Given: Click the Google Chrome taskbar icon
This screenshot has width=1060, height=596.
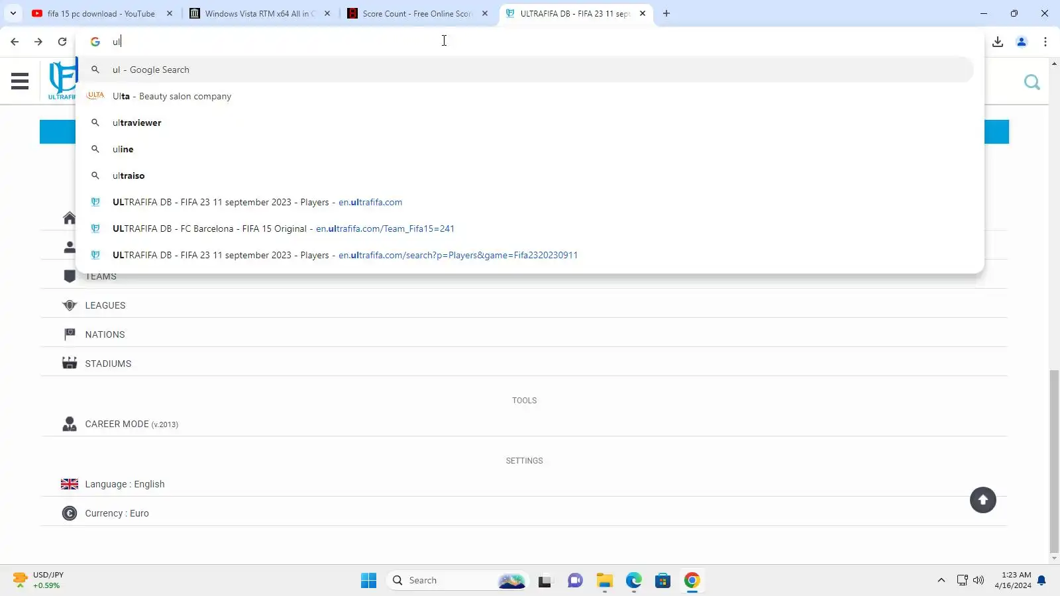Looking at the screenshot, I should [692, 581].
